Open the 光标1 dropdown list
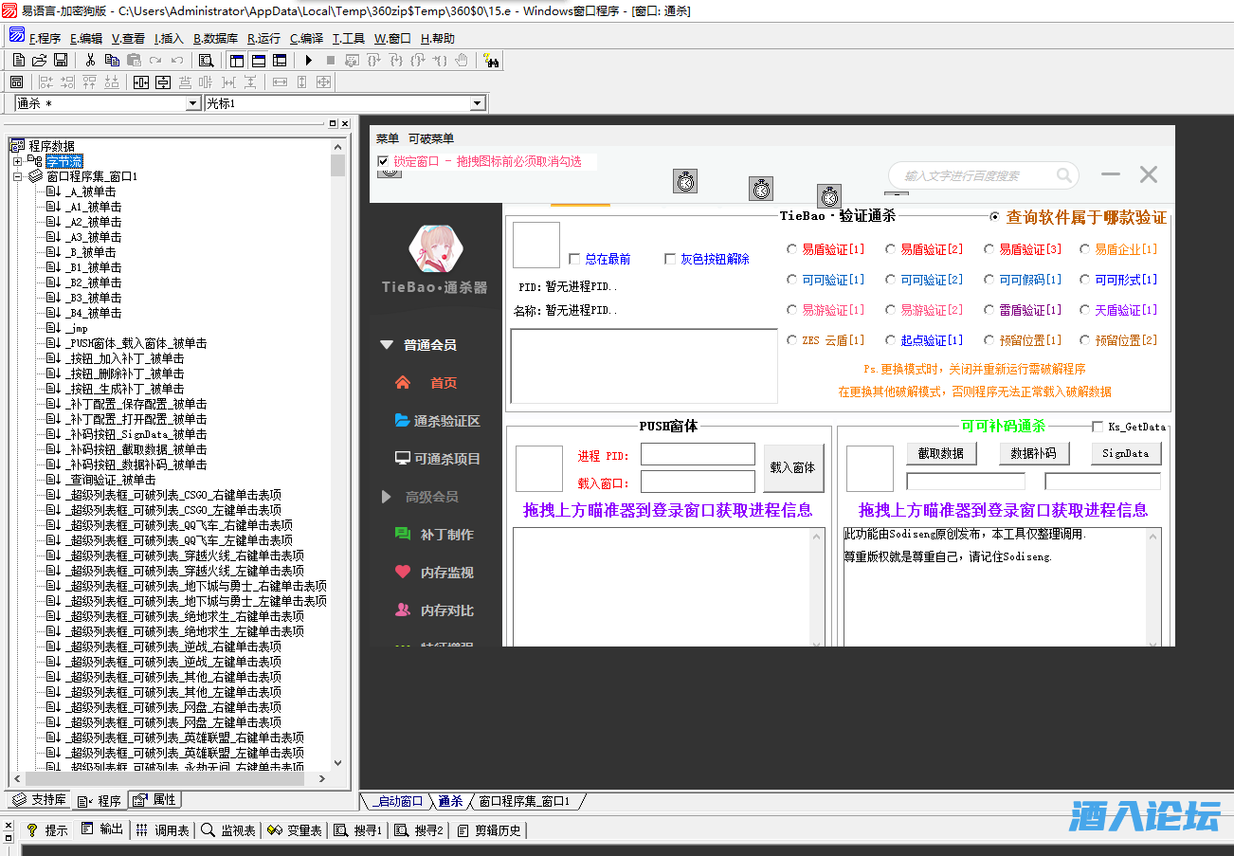Screen dimensions: 1234x856 (x=479, y=102)
